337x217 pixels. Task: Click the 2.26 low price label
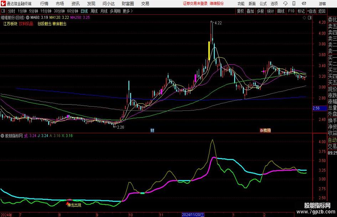(121, 127)
